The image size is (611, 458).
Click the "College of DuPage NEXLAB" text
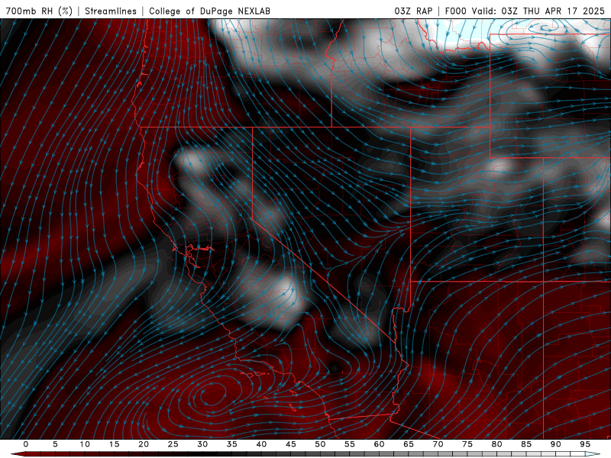click(x=209, y=11)
